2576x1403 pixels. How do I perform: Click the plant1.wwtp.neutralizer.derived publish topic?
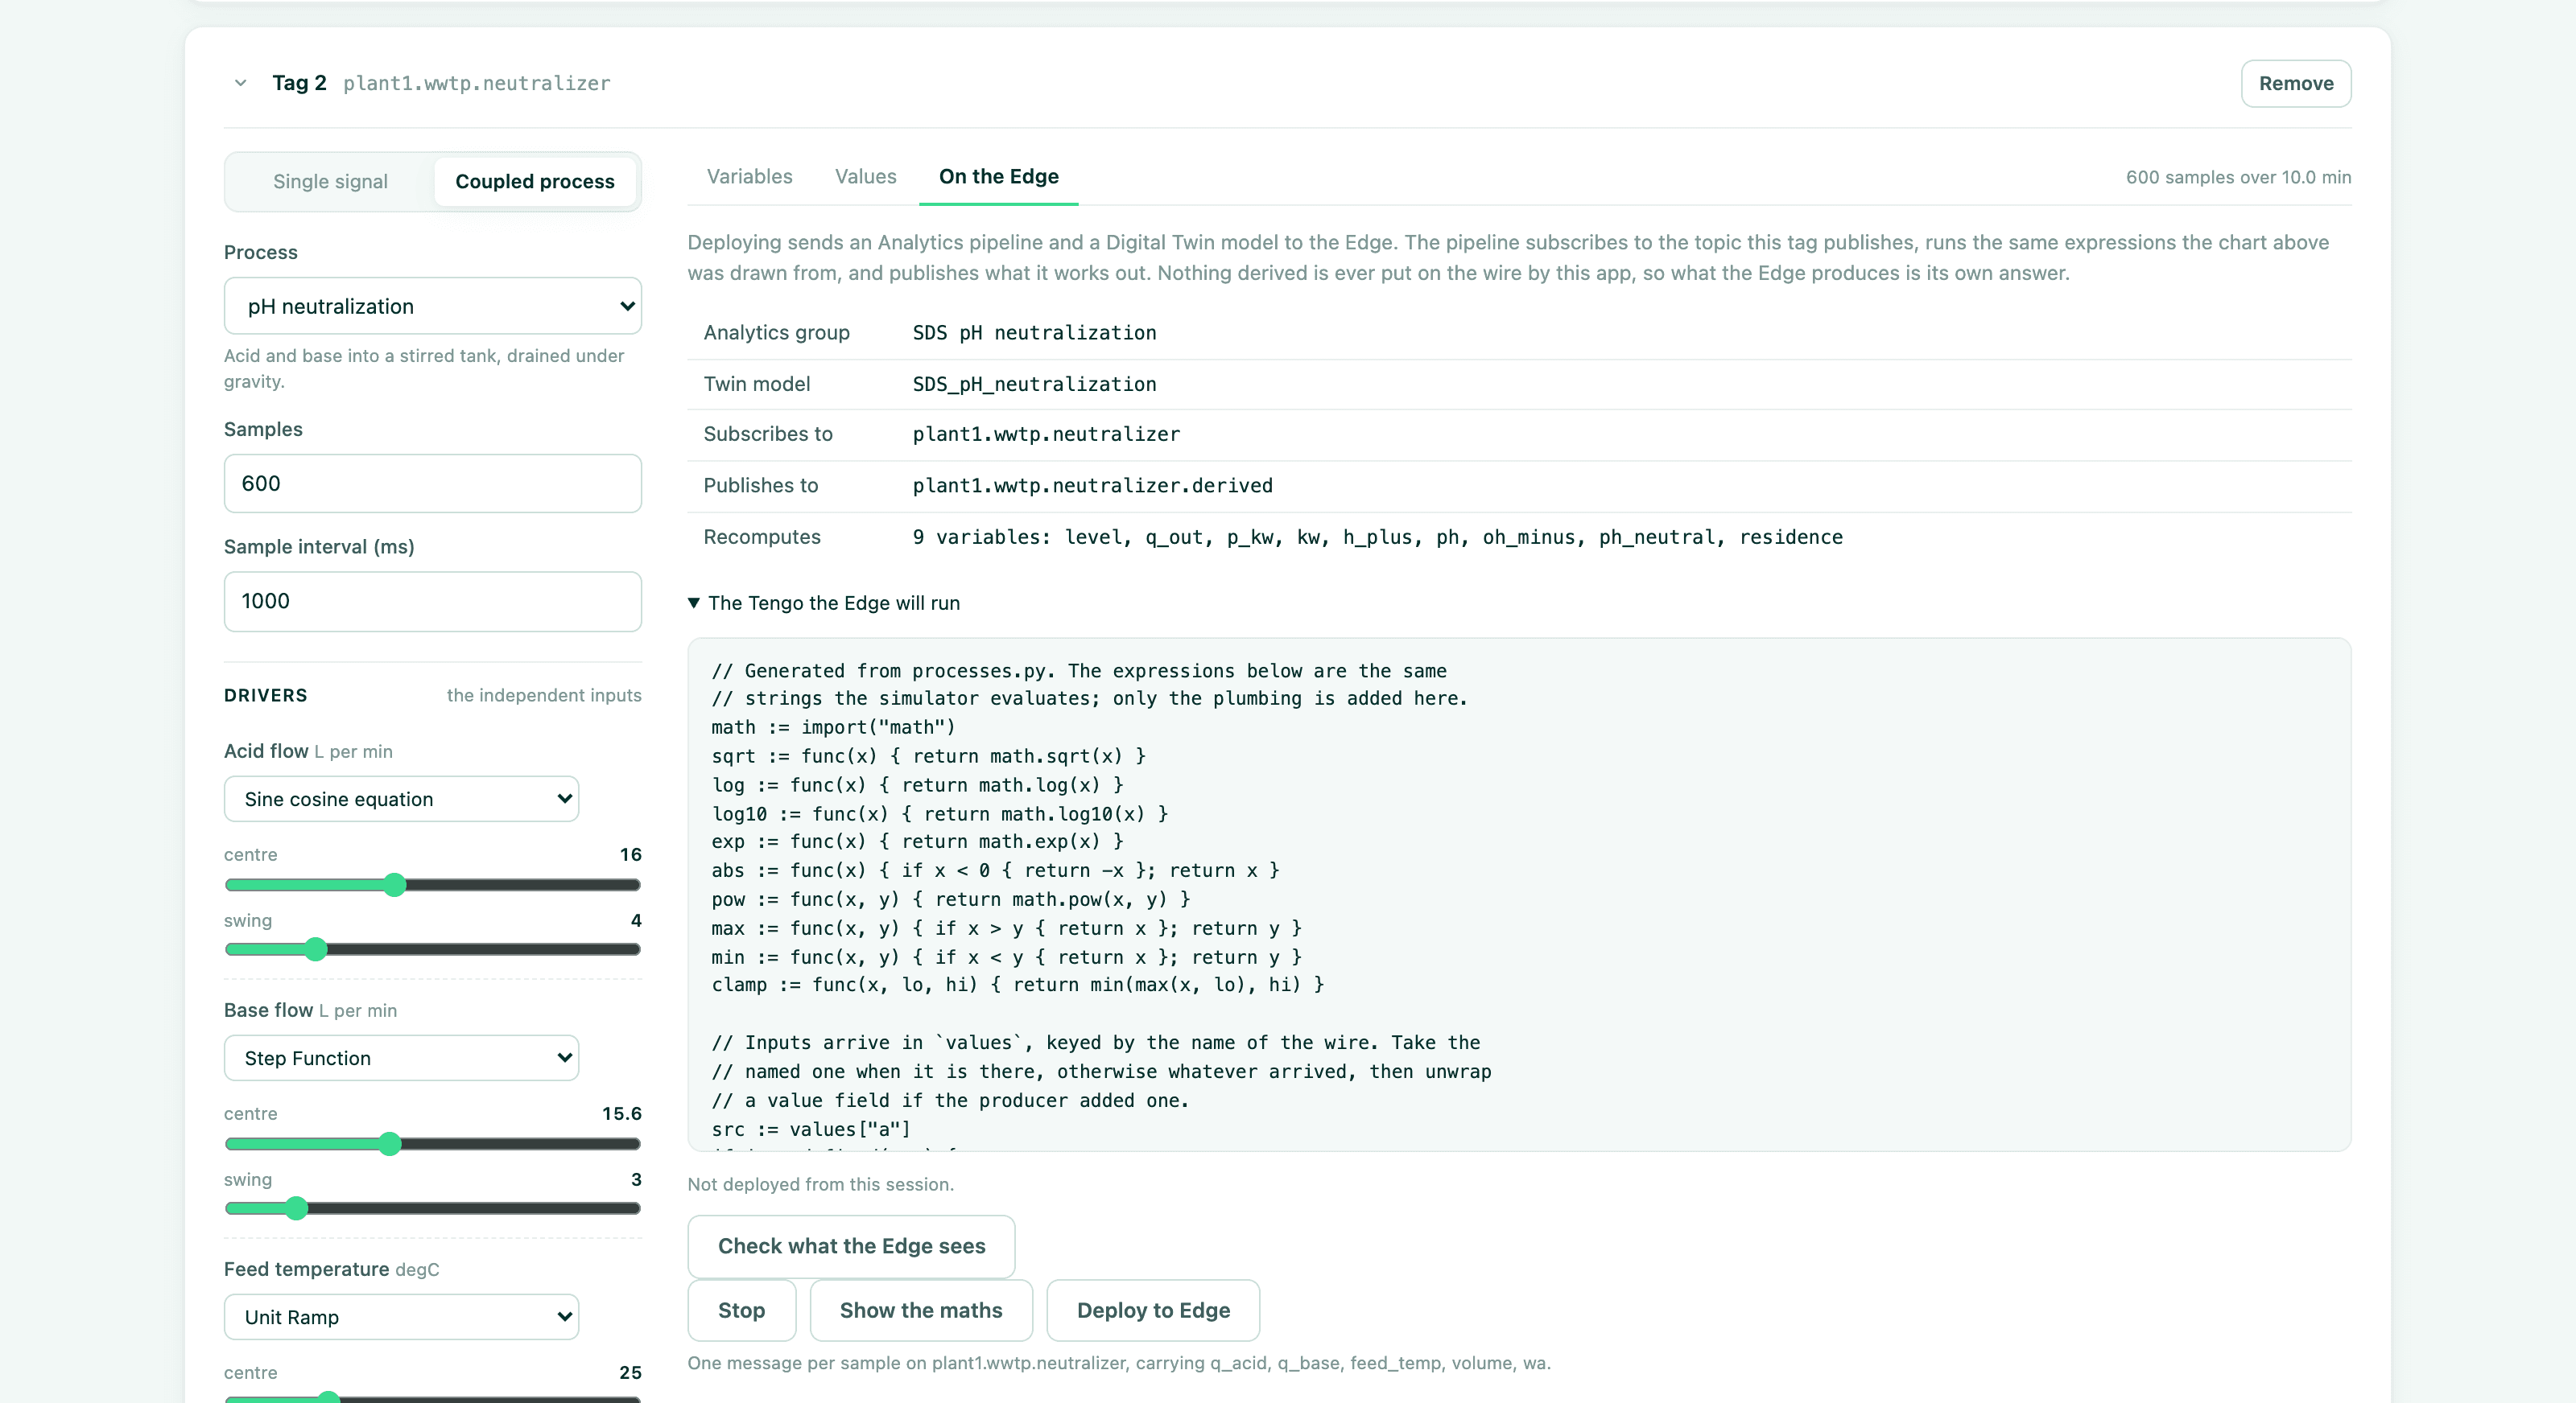pos(1092,486)
